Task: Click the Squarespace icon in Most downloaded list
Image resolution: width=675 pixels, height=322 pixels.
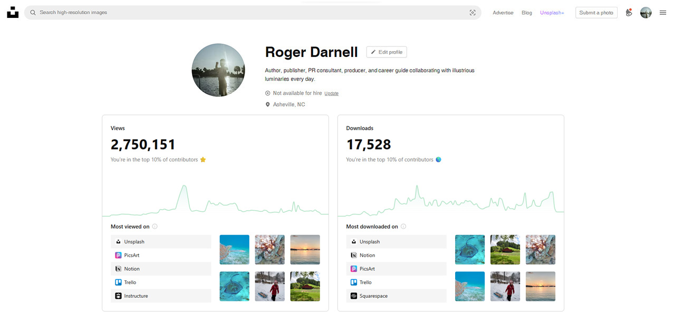Action: point(354,296)
